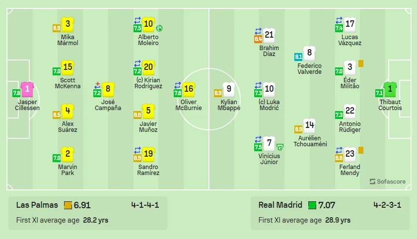Click substitution arrows above Oliver McBurnie's rating
The image size is (417, 239).
(178, 85)
